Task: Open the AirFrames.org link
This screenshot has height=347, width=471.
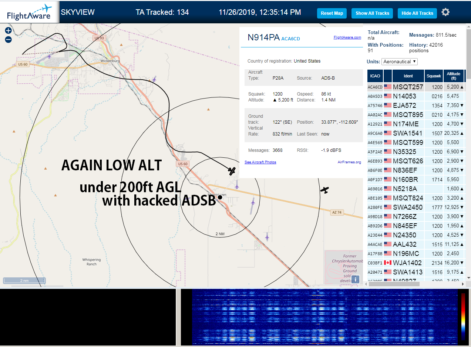Action: (x=349, y=162)
